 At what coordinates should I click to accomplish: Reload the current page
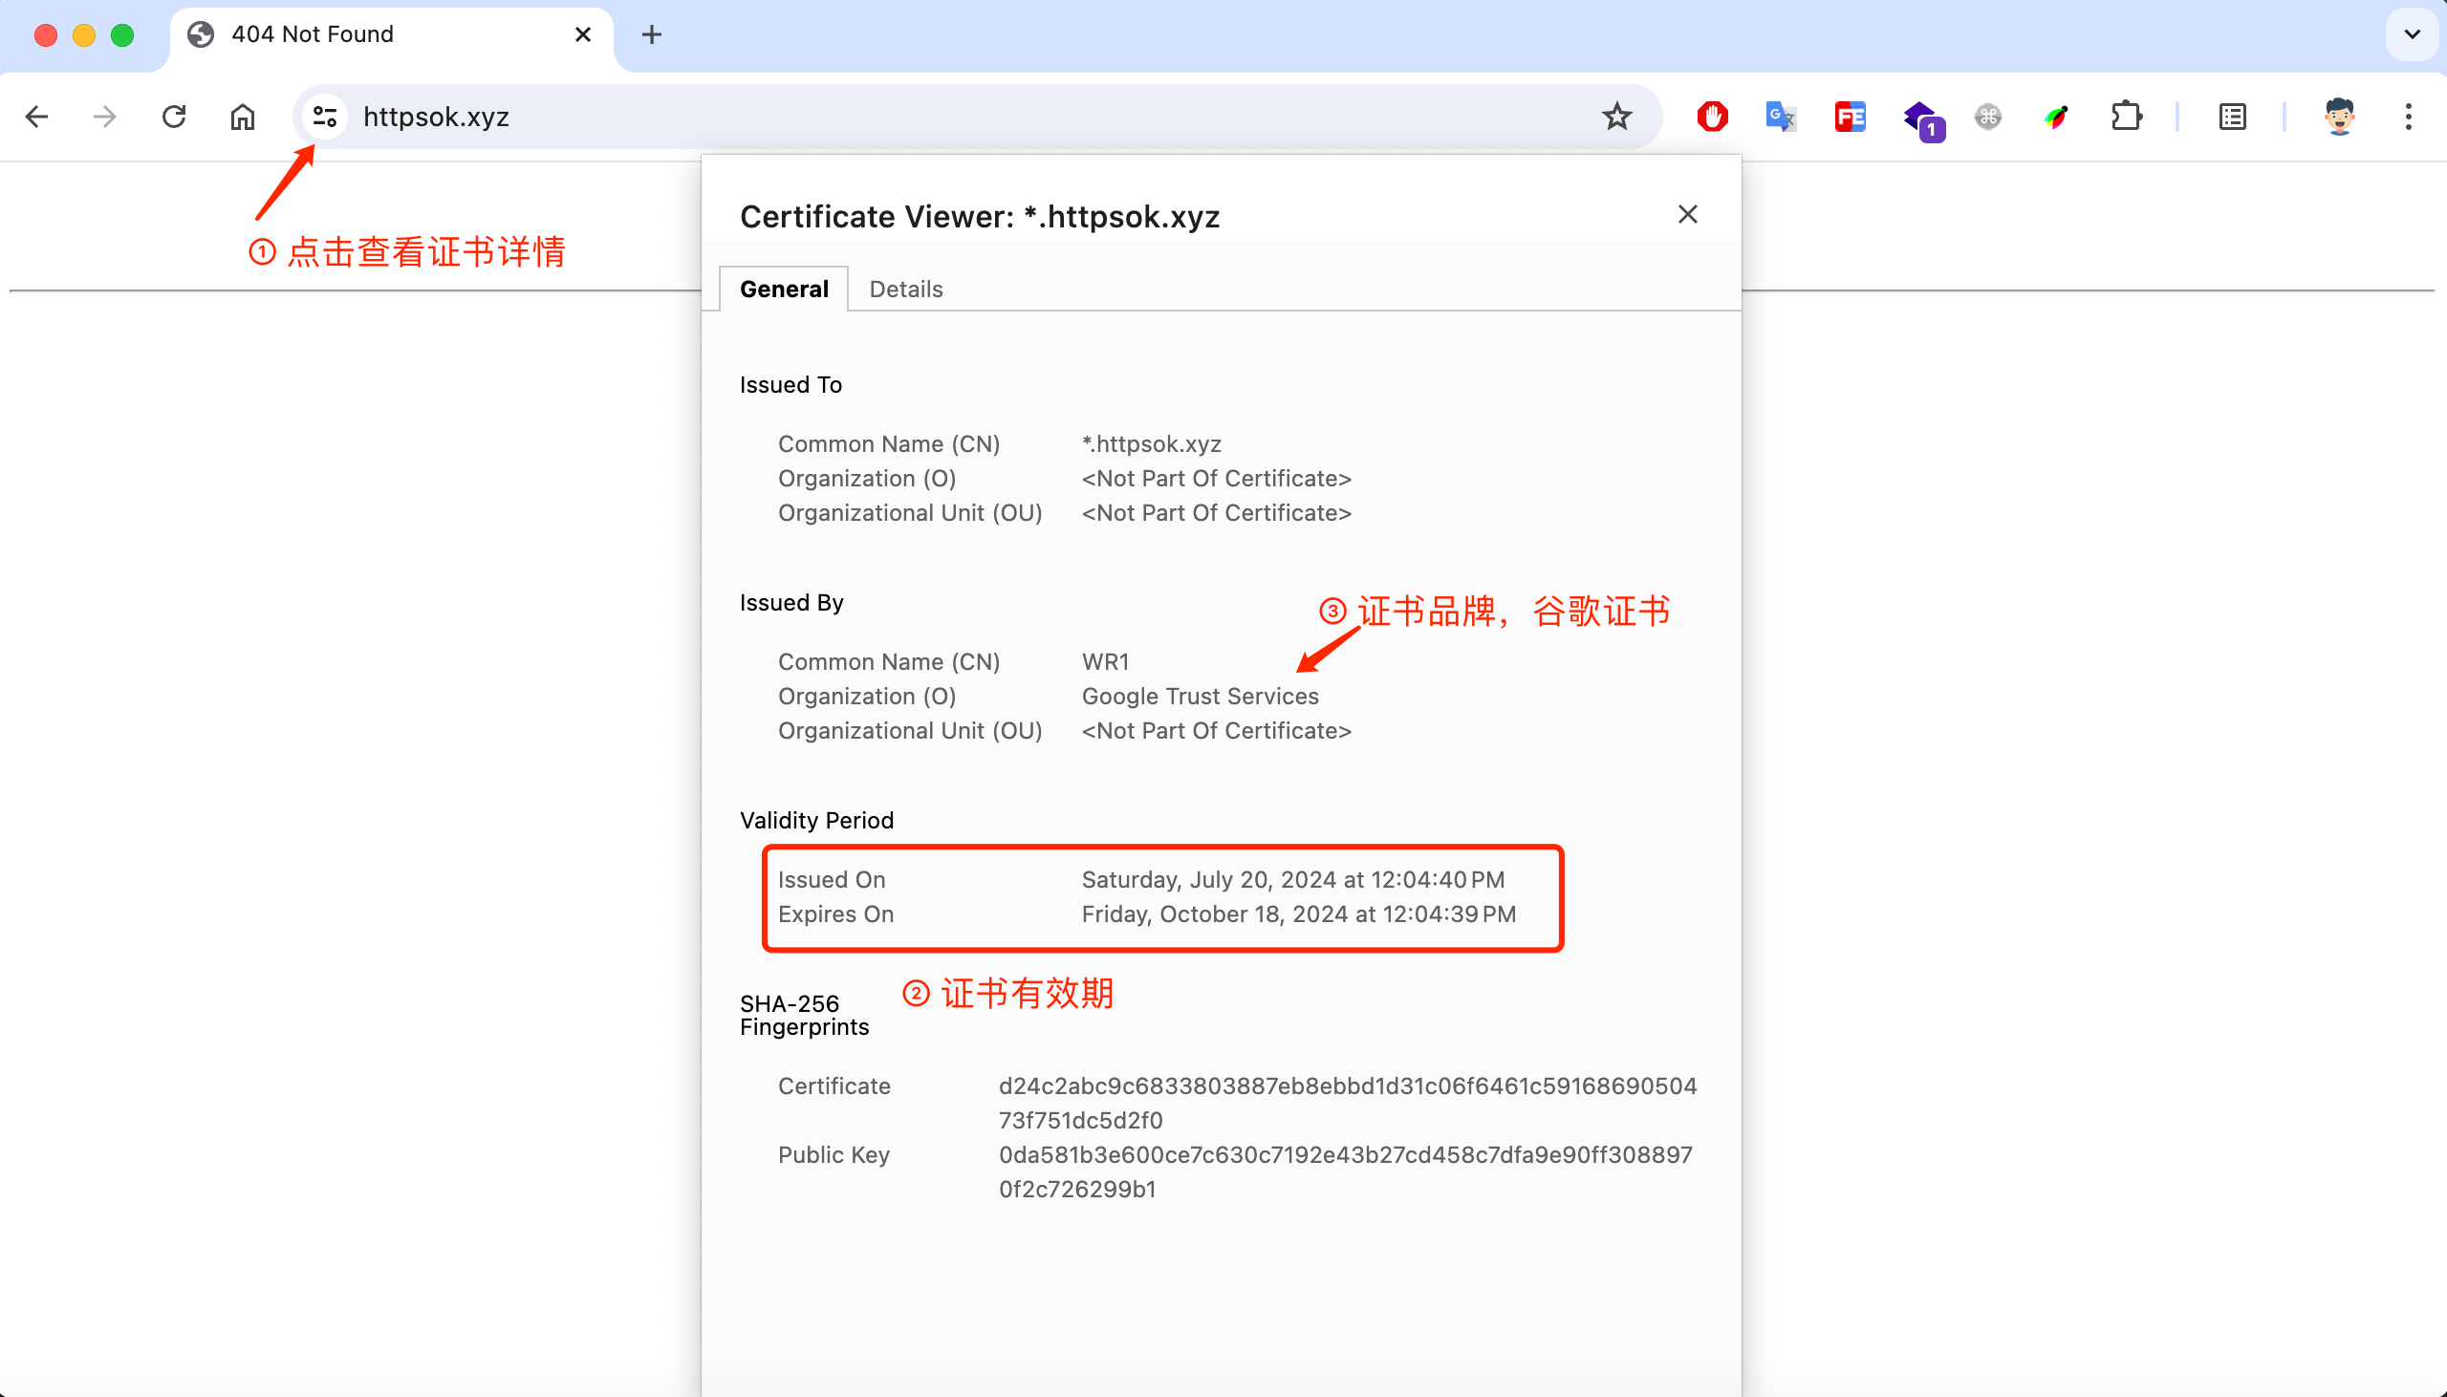tap(174, 118)
